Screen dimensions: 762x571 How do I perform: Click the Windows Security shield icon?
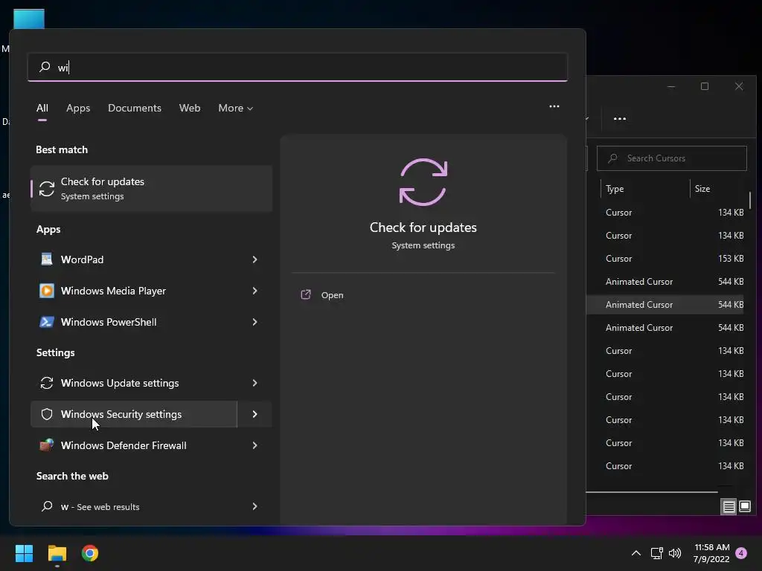[x=47, y=414]
